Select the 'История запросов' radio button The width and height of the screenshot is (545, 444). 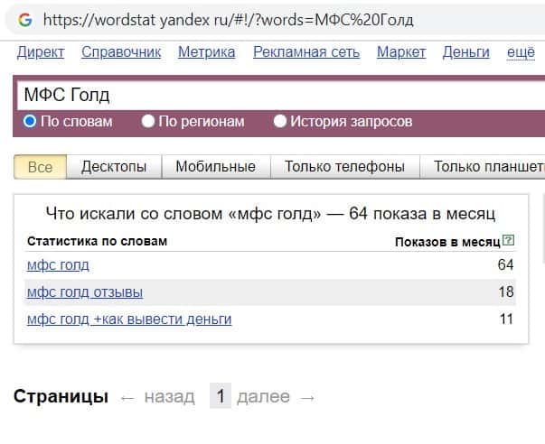coord(280,121)
